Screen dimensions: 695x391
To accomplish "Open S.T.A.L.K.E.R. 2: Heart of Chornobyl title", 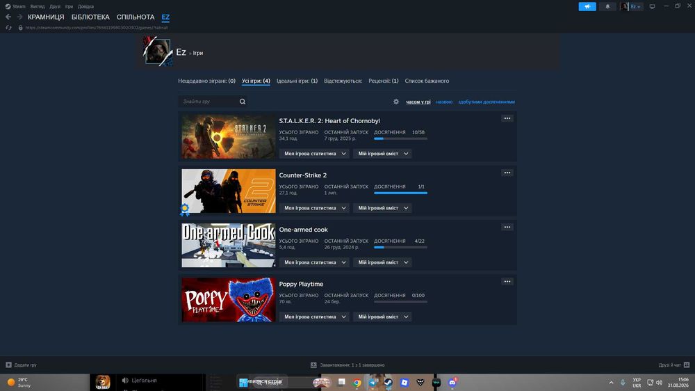I will pos(329,121).
